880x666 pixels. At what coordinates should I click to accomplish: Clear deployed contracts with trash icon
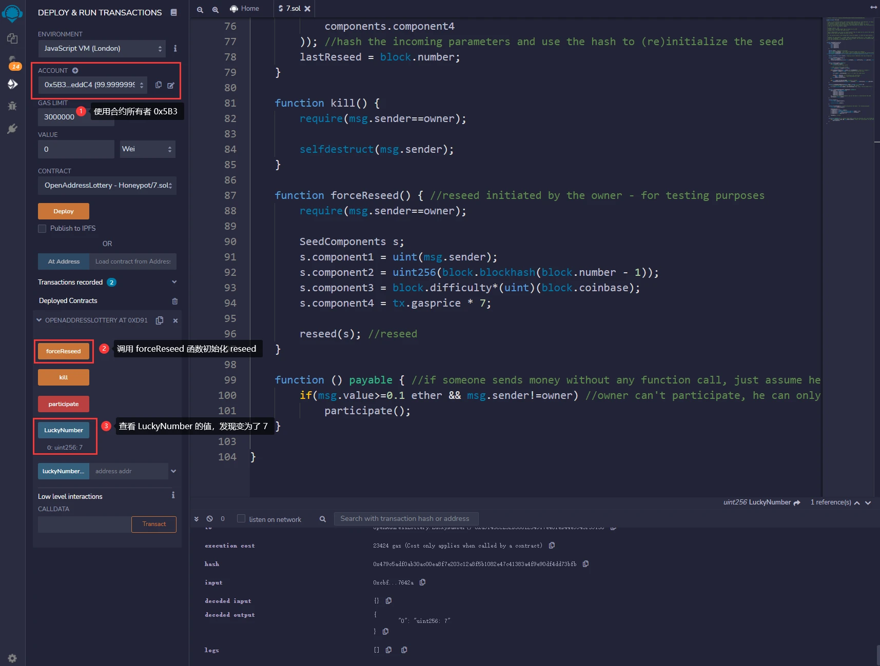pos(174,301)
